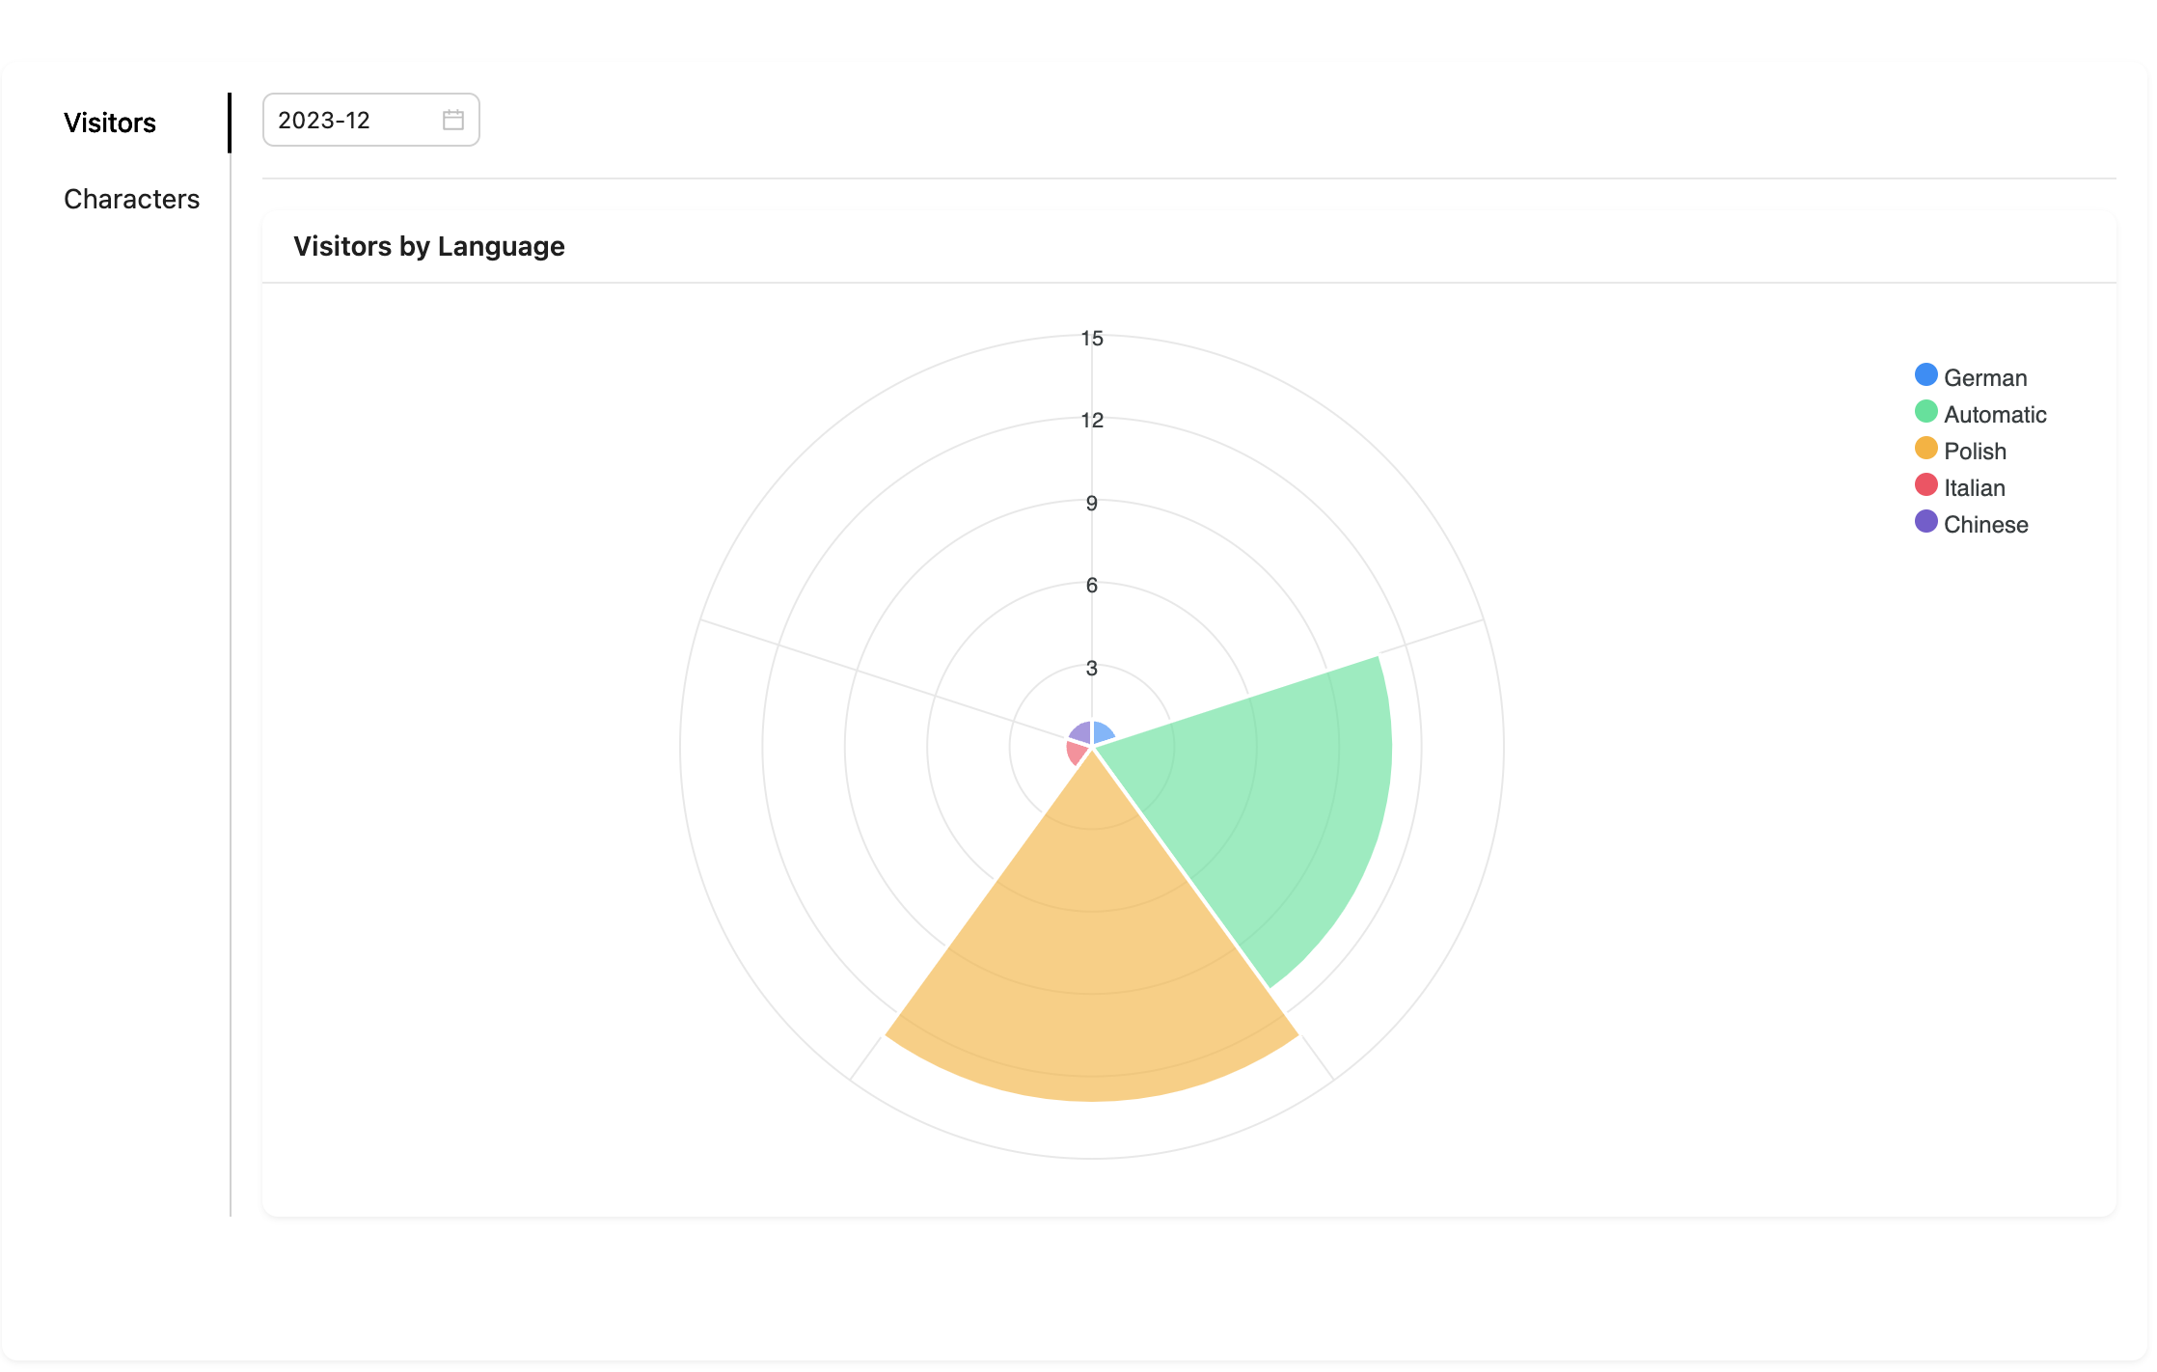The height and width of the screenshot is (1372, 2157).
Task: Click the small red Italian chart sector
Action: 1077,752
